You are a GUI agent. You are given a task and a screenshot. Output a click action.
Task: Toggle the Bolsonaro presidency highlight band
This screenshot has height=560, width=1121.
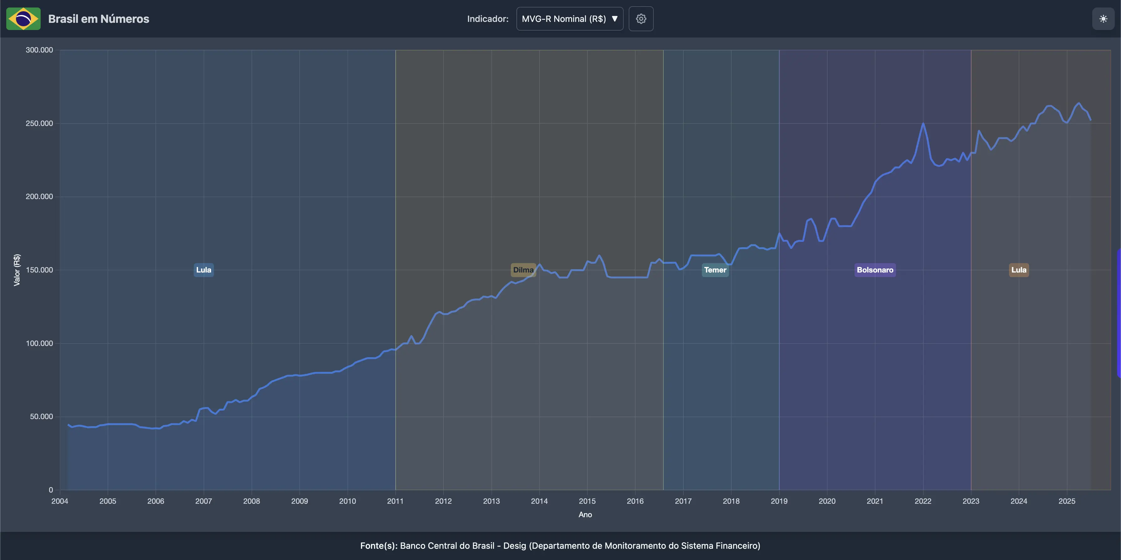[875, 270]
